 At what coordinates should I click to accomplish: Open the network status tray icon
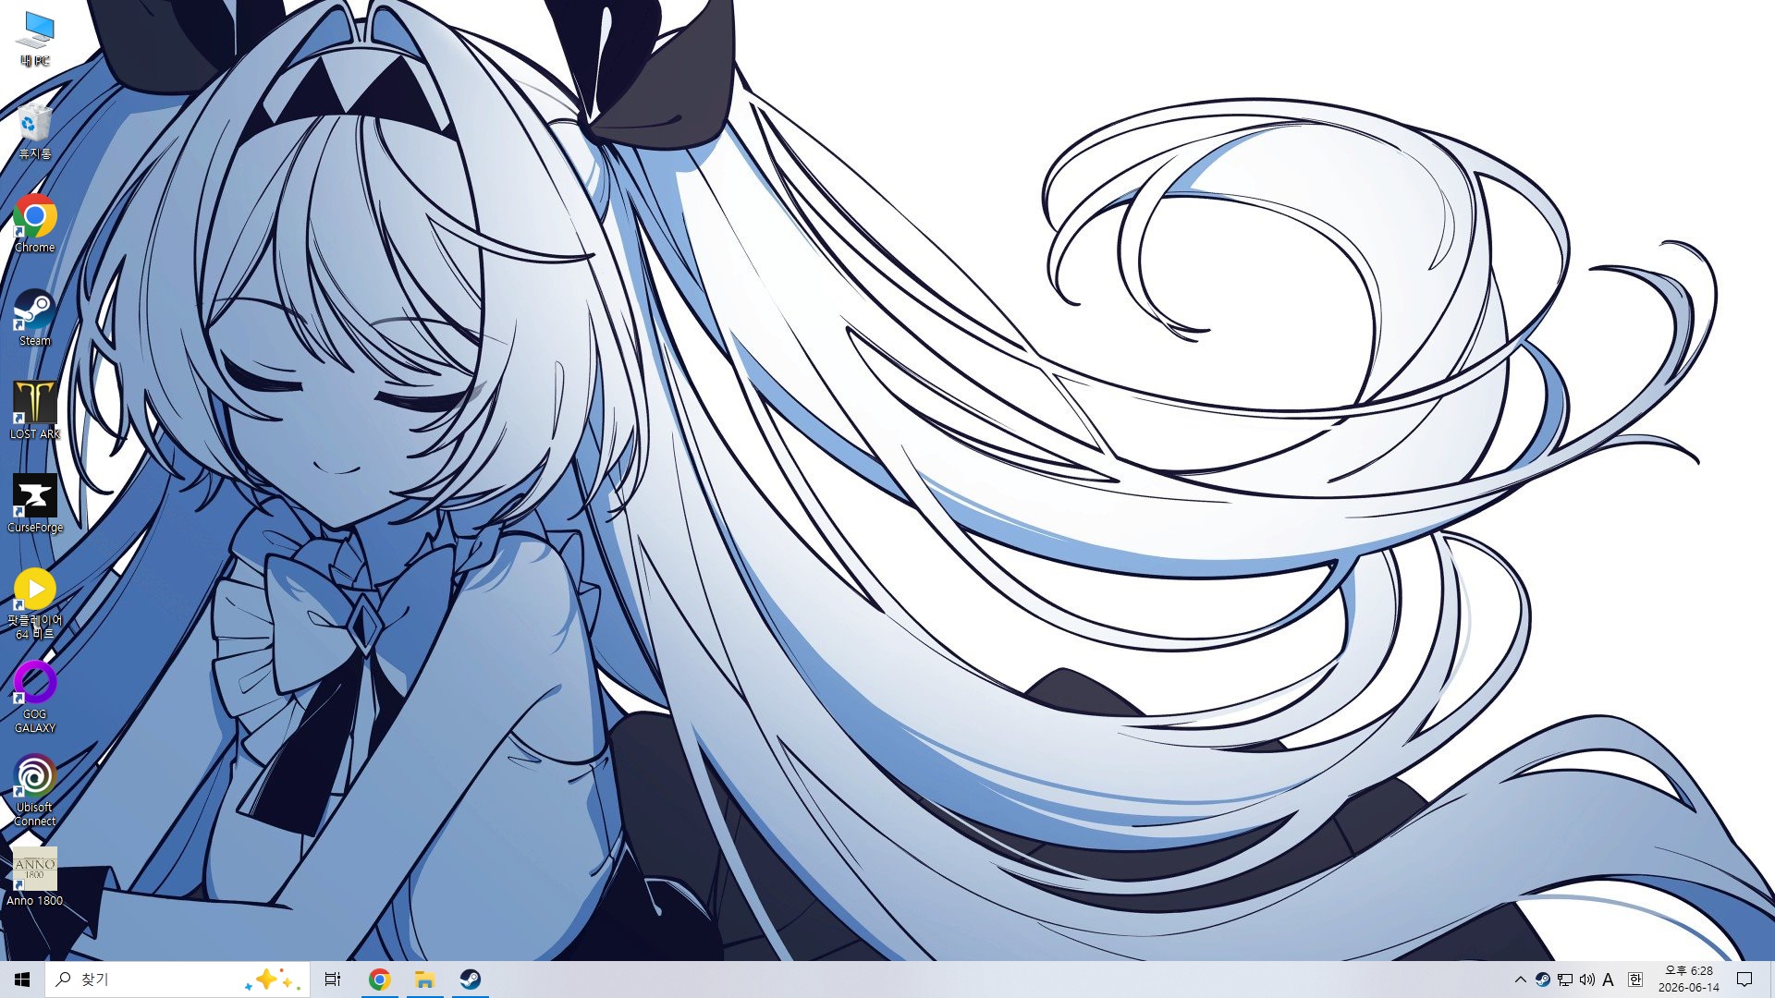1564,980
